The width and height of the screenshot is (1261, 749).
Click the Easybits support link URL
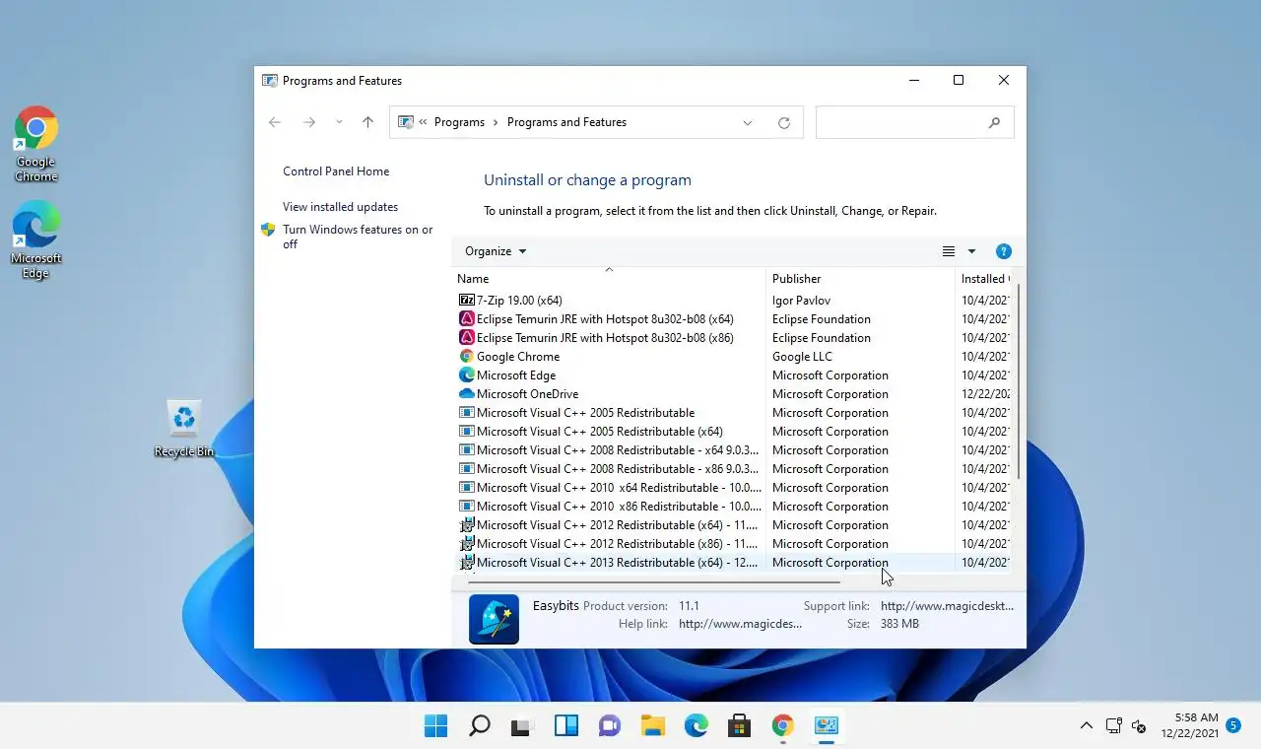[947, 606]
